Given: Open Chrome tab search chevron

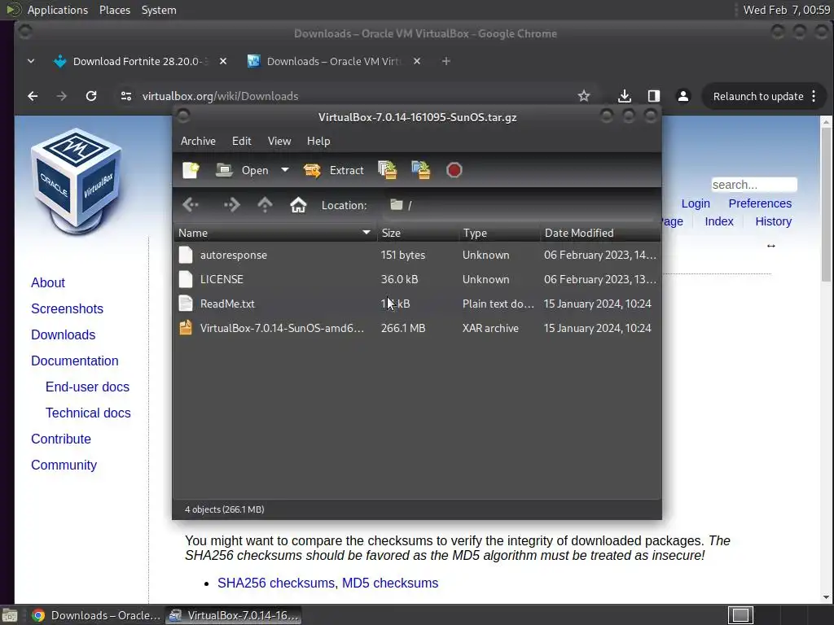Looking at the screenshot, I should click(31, 61).
